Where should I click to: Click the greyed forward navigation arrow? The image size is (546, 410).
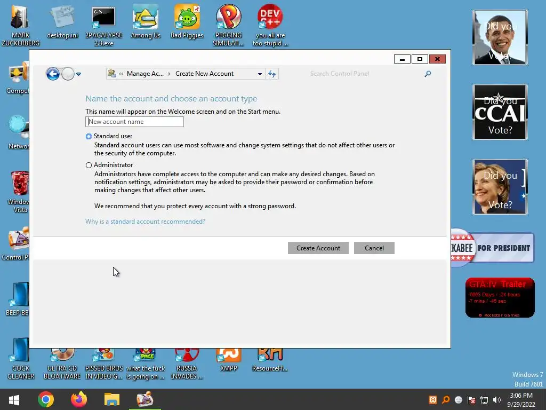click(x=68, y=74)
